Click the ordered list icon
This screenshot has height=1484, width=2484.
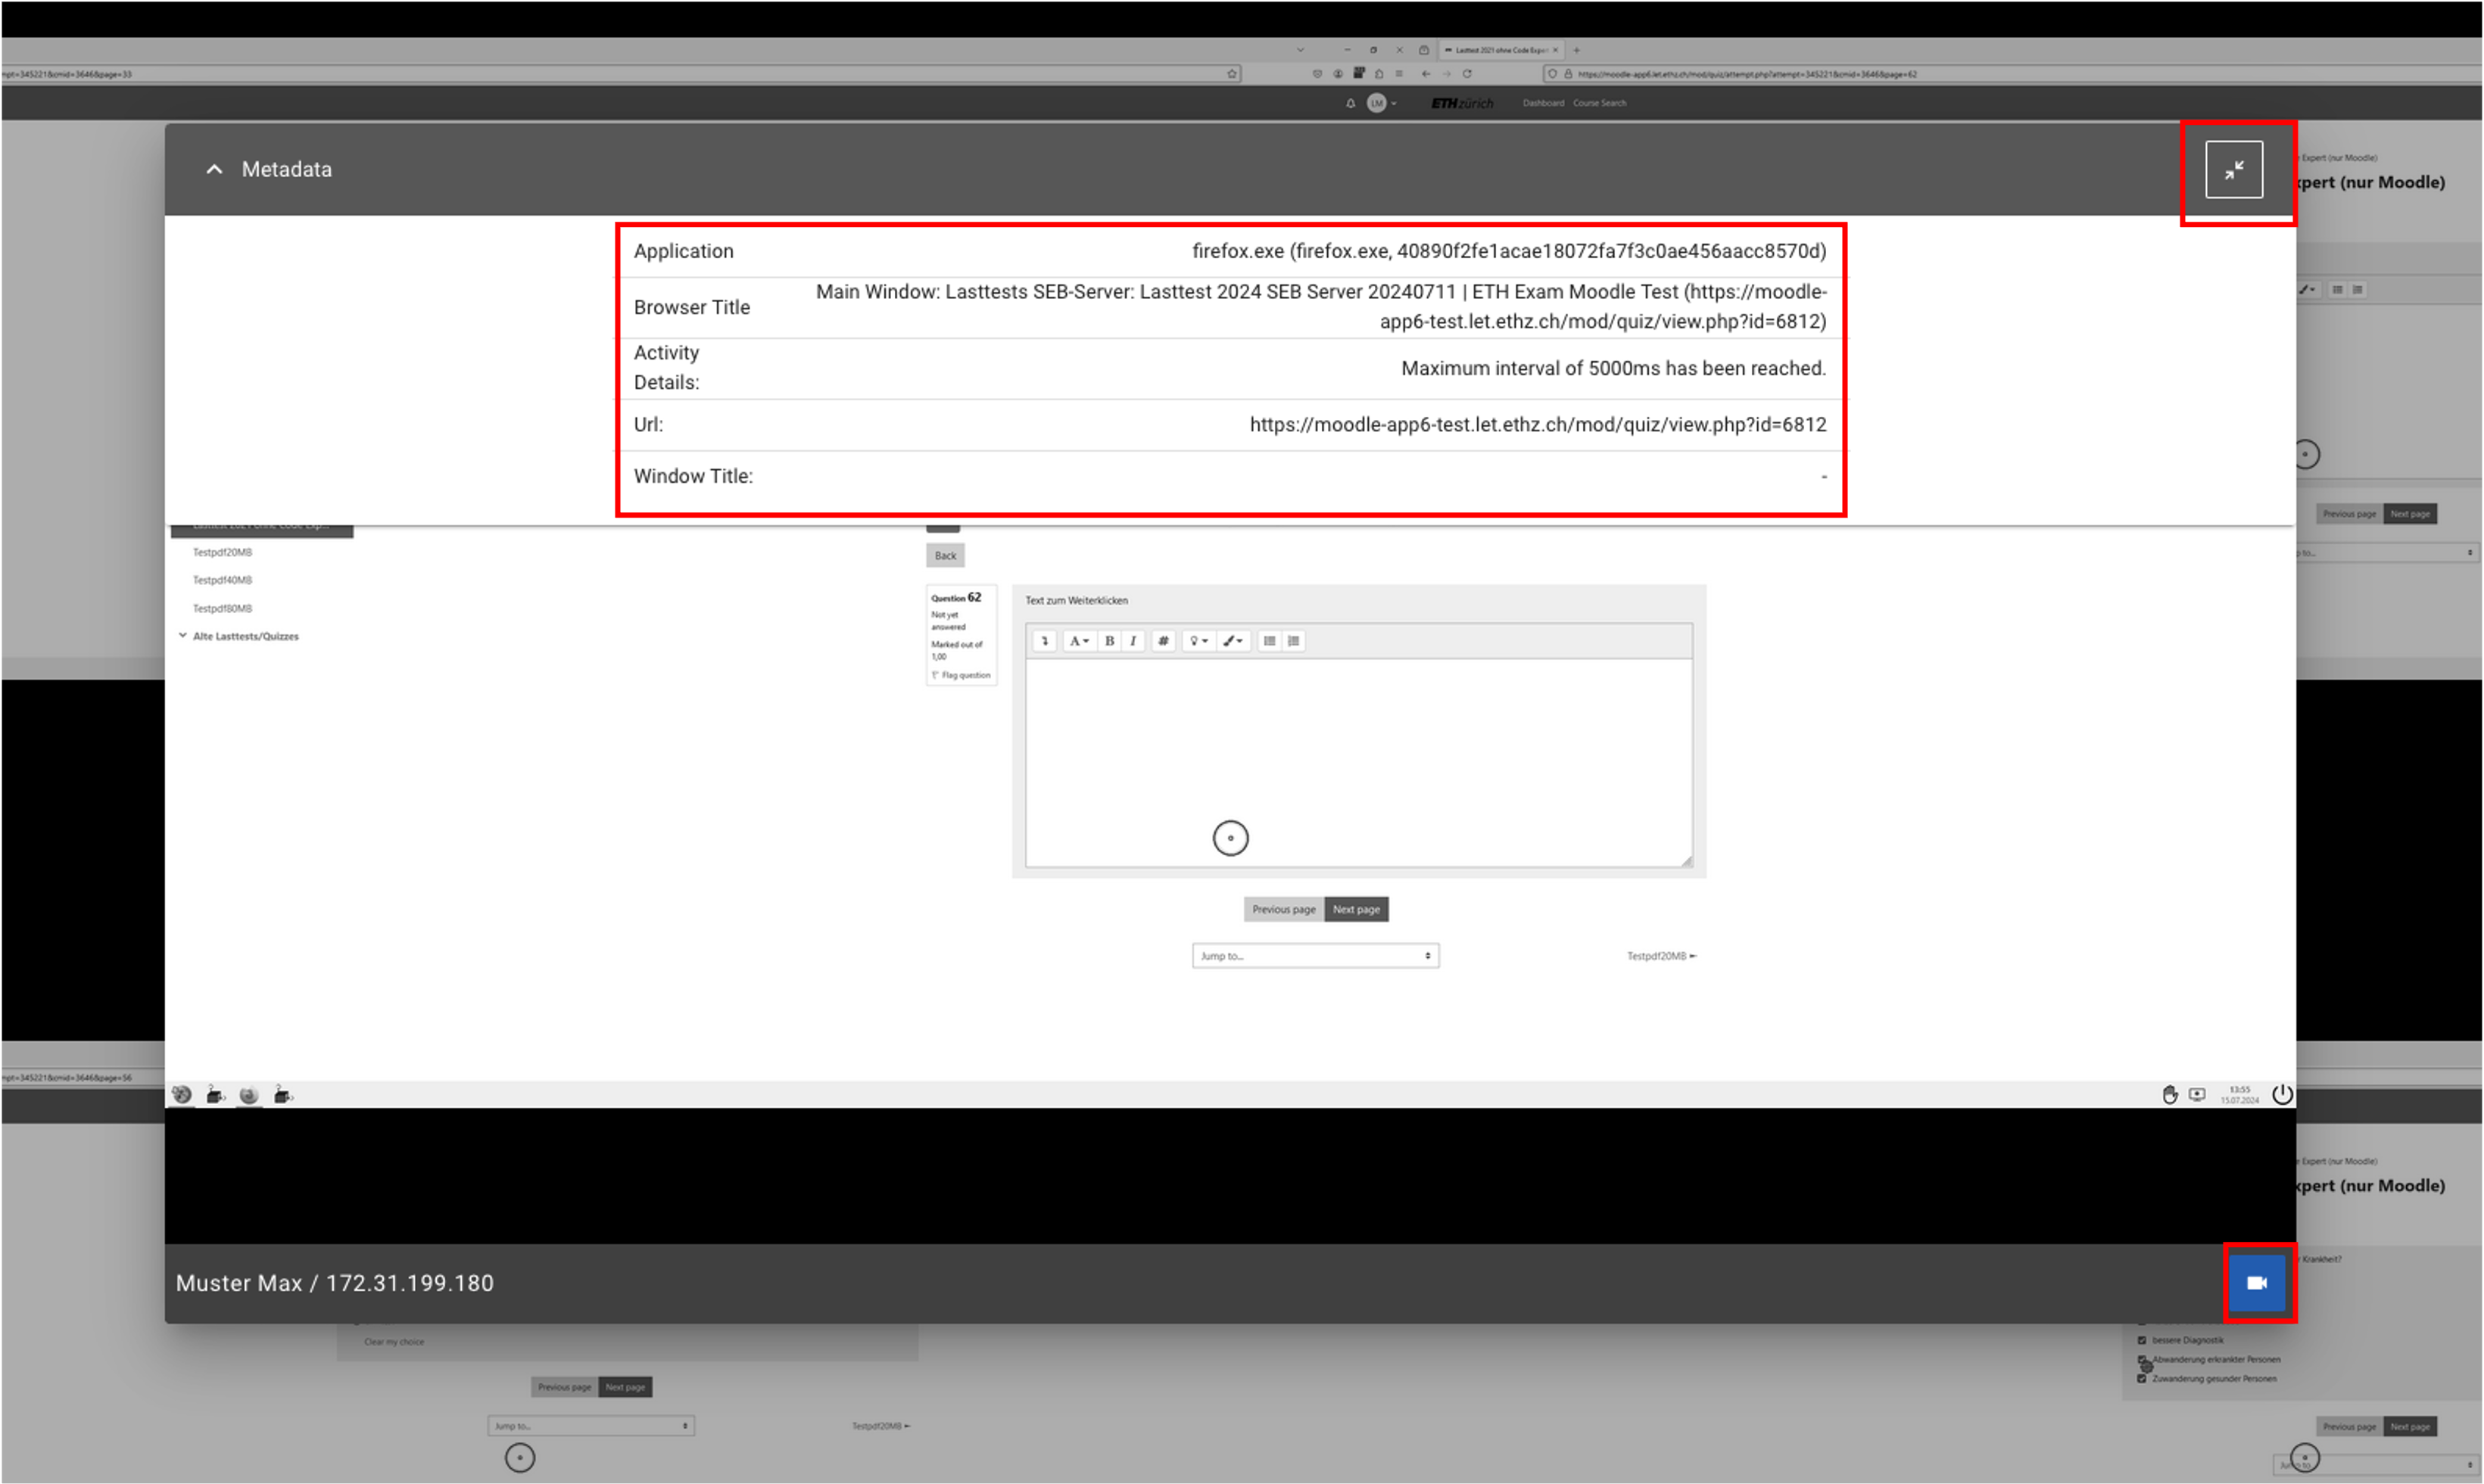1294,641
